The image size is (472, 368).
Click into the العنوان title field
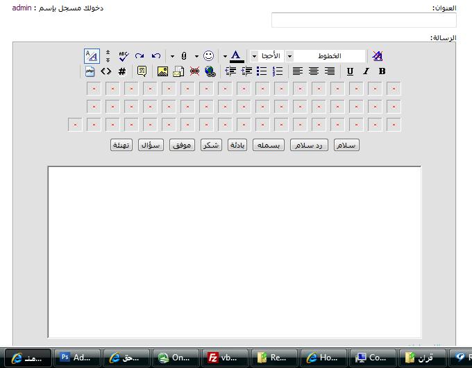[364, 21]
